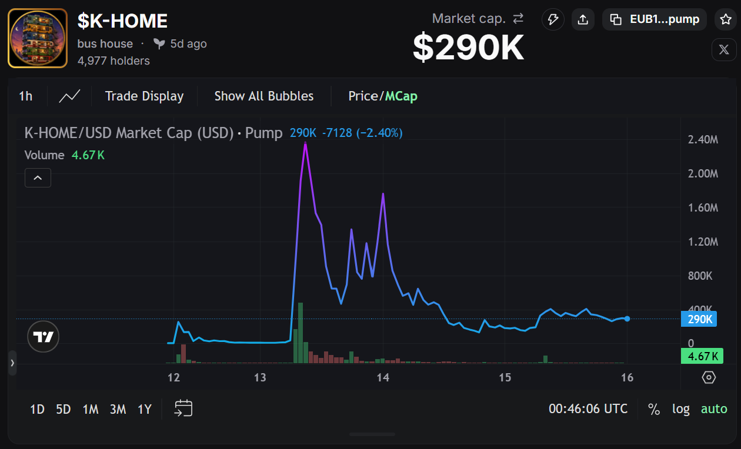Select the line chart style icon

[69, 96]
